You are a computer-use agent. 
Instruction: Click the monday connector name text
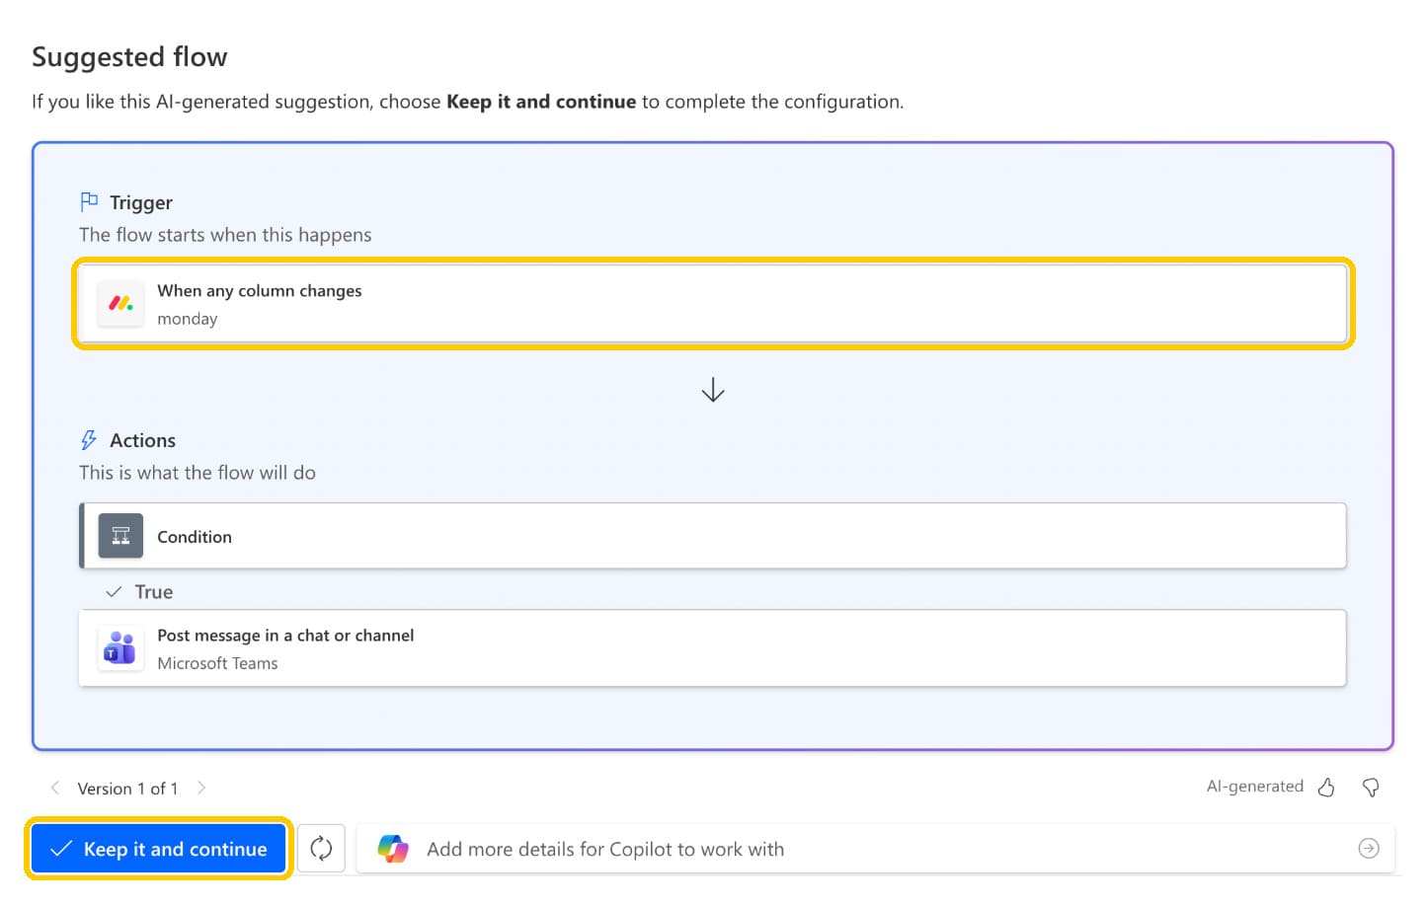pos(188,319)
